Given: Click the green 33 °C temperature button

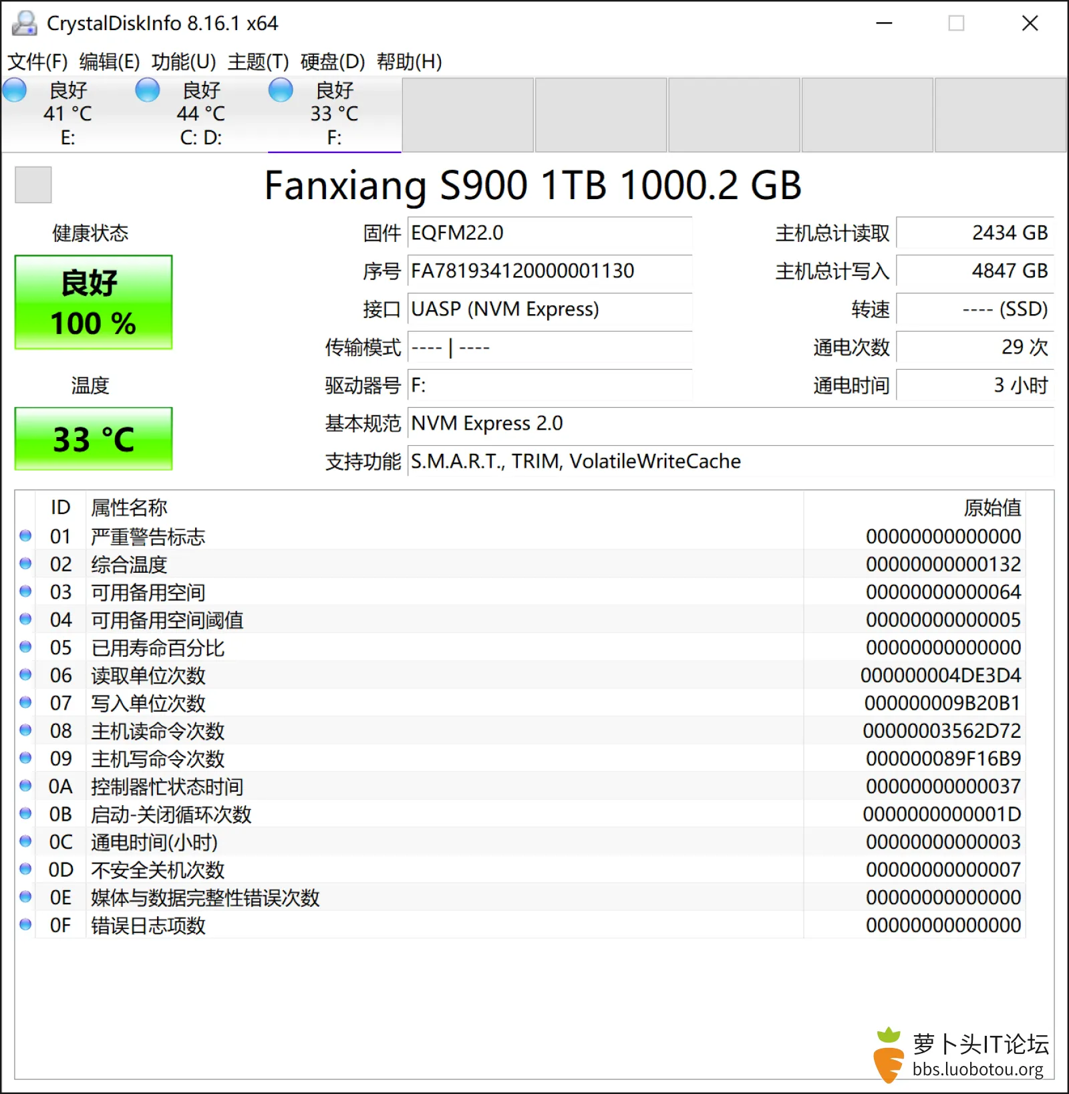Looking at the screenshot, I should [x=94, y=439].
